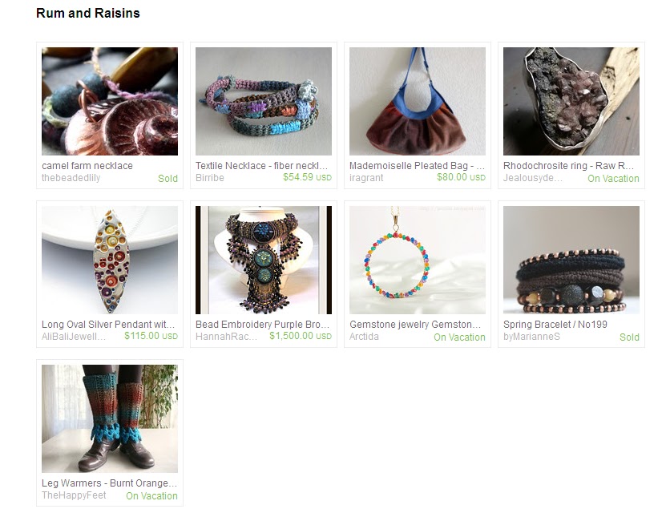Click the 'camel farm necklace' title link
666x517 pixels.
tap(87, 166)
